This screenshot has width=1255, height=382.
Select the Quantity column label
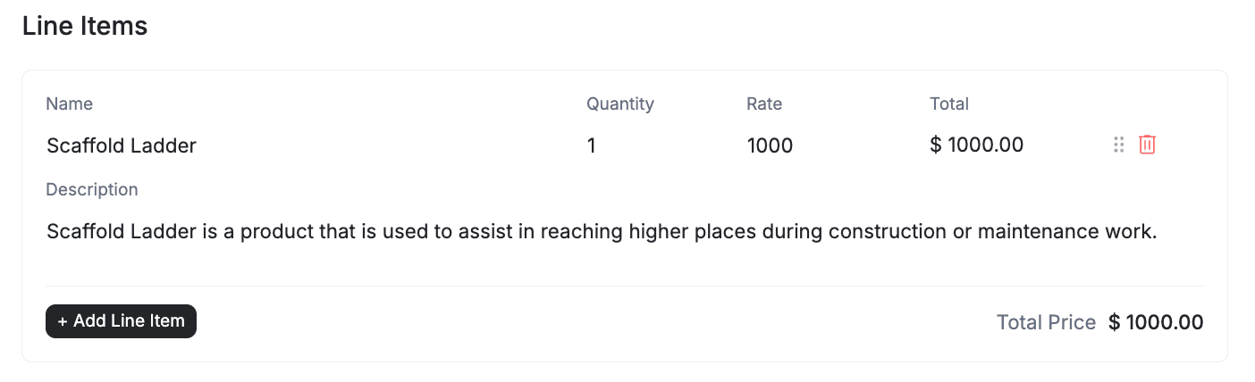[620, 104]
